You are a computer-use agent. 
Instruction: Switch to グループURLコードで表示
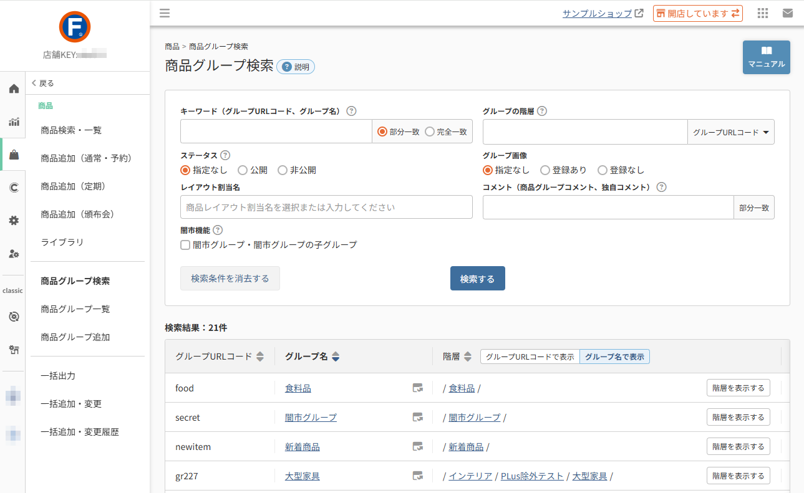click(x=530, y=357)
